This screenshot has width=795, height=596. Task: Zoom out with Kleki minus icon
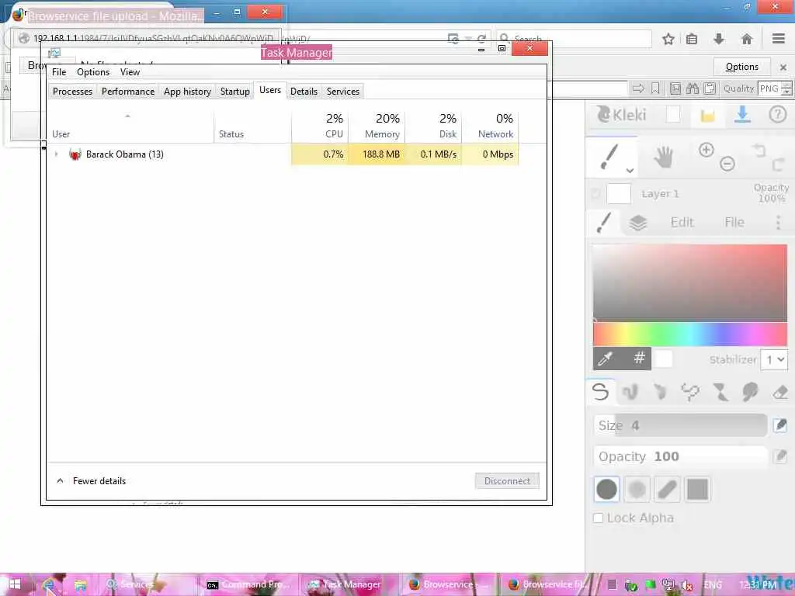[727, 164]
